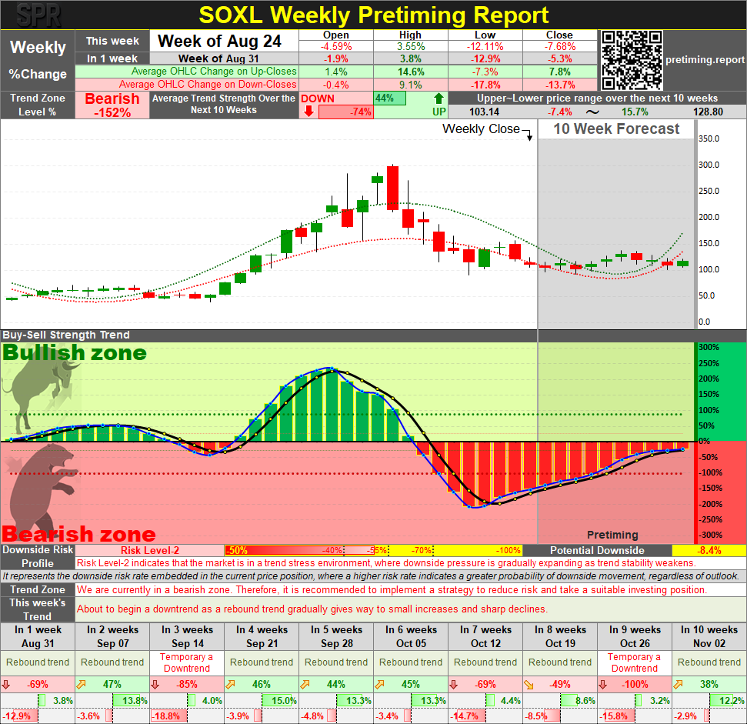Viewport: 747px width, 724px height.
Task: Select the Week of Aug 31 row label
Action: pyautogui.click(x=218, y=58)
